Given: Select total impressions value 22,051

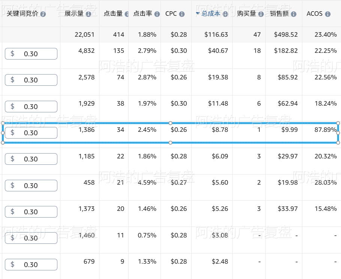Looking at the screenshot, I should [x=84, y=34].
